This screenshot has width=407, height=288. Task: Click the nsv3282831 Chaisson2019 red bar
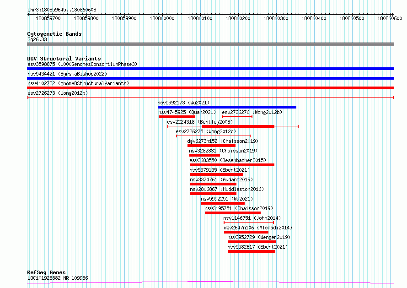(204, 155)
